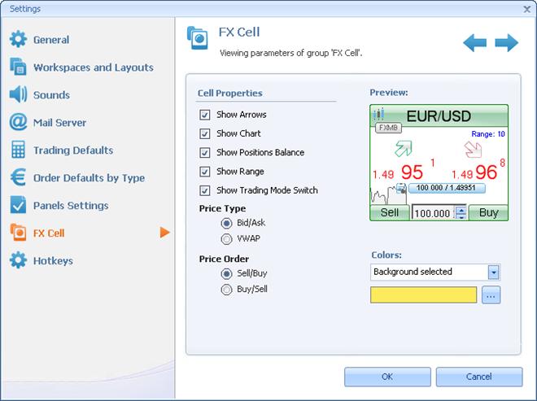
Task: Click the 100 000 / 1.49951 position balance
Action: 446,188
